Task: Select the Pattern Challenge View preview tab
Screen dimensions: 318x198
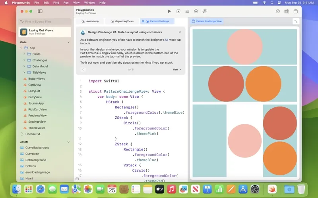Action: [207, 21]
